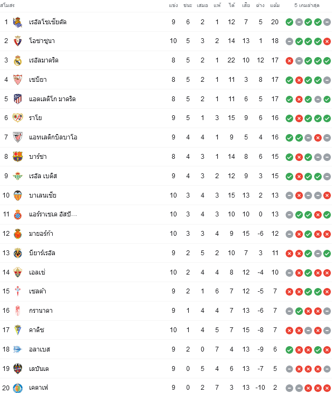Click the แต้ม points column header
The image size is (333, 393).
point(275,5)
